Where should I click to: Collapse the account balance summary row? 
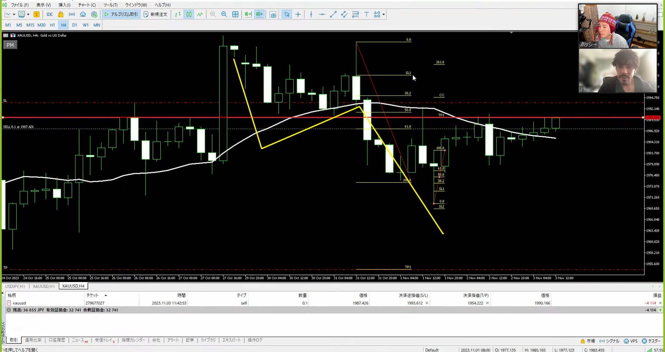[9, 310]
